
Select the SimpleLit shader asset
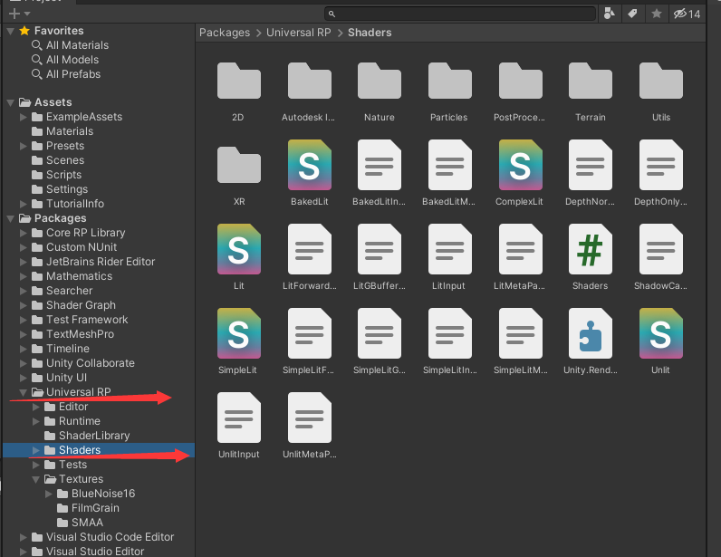pos(238,333)
